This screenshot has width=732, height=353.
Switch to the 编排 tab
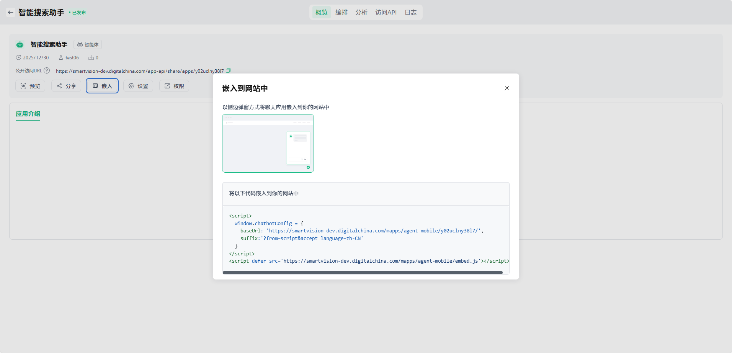click(341, 12)
